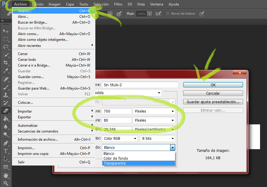267x187 pixels.
Task: Click the height field showing 80
Action: [117, 120]
